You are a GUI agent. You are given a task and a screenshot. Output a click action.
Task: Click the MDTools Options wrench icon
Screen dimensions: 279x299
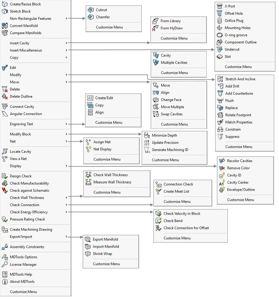click(4, 257)
